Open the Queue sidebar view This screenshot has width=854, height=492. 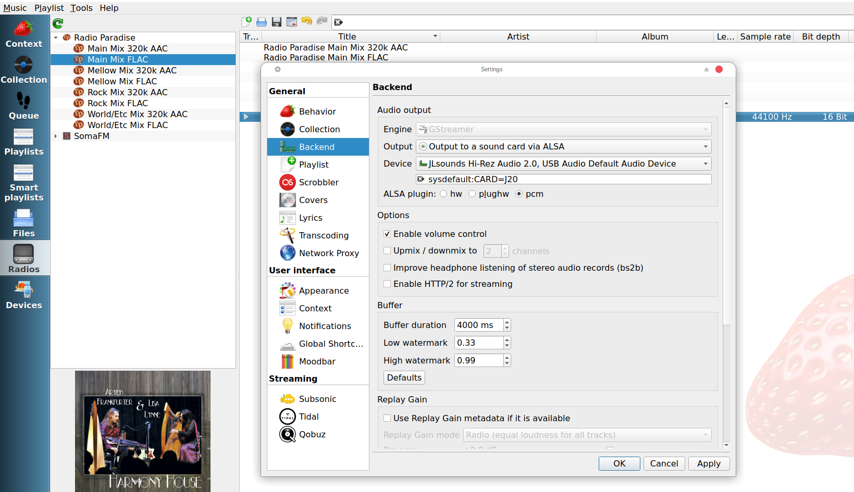pyautogui.click(x=24, y=106)
